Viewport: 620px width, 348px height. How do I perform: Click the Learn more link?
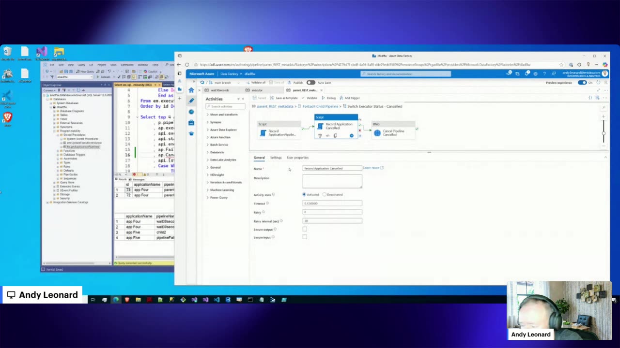point(373,168)
